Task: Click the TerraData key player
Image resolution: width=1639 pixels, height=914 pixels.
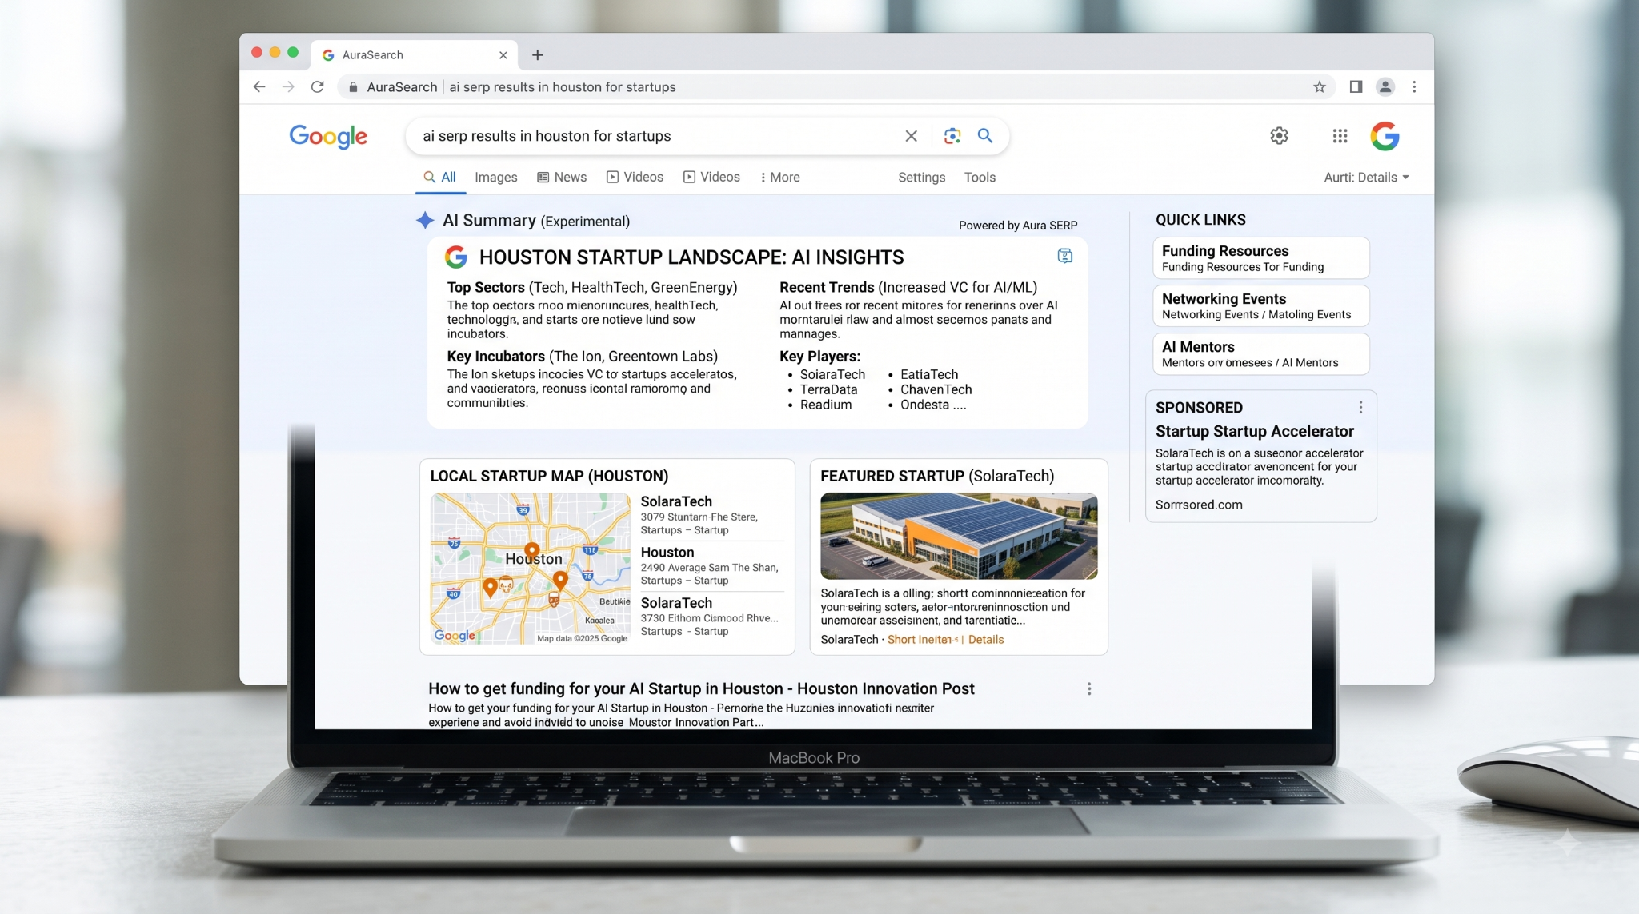Action: click(828, 389)
